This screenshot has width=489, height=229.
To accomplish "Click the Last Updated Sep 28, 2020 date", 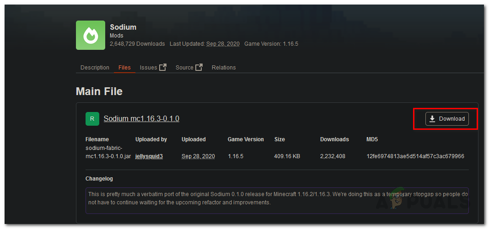I will point(223,44).
